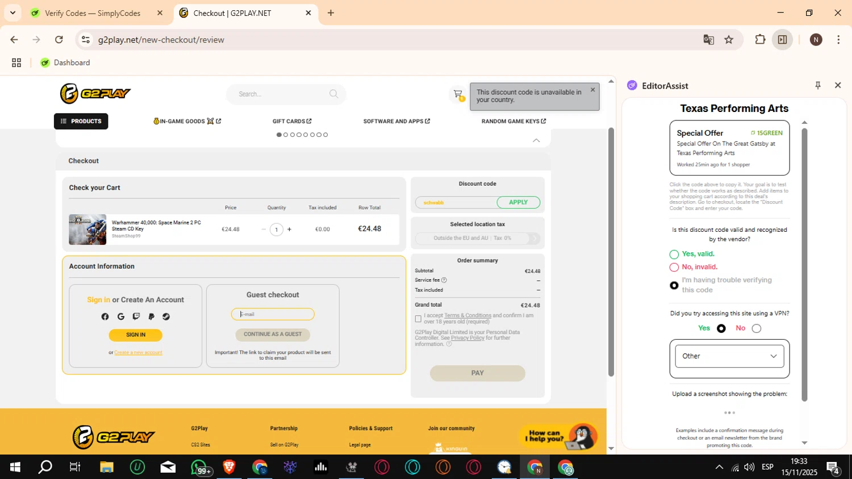The width and height of the screenshot is (852, 479).
Task: Open the Windows Start menu
Action: coord(15,467)
